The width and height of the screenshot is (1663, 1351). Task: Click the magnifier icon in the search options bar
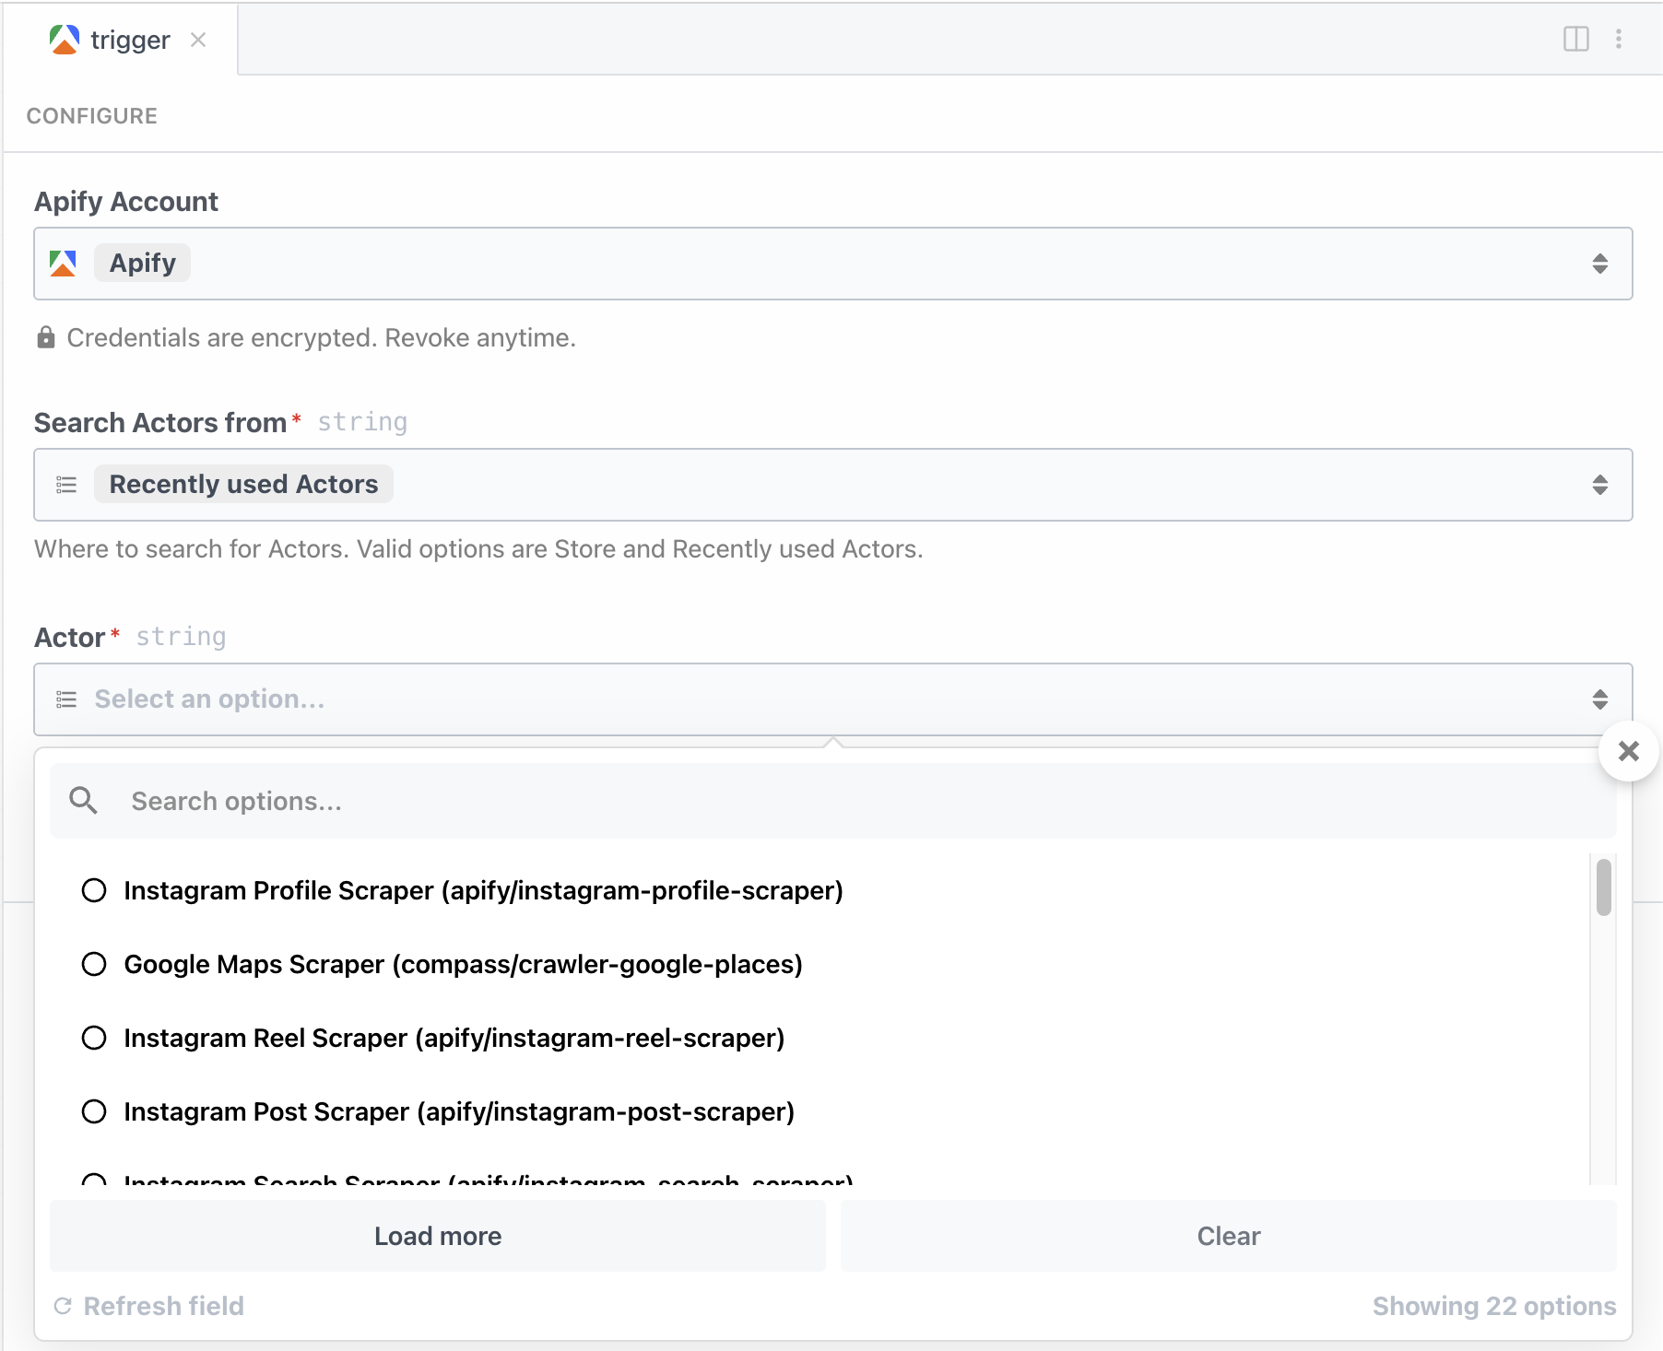click(x=84, y=800)
